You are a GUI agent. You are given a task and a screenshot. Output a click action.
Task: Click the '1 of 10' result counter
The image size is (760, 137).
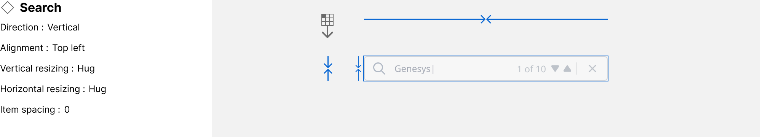(532, 69)
